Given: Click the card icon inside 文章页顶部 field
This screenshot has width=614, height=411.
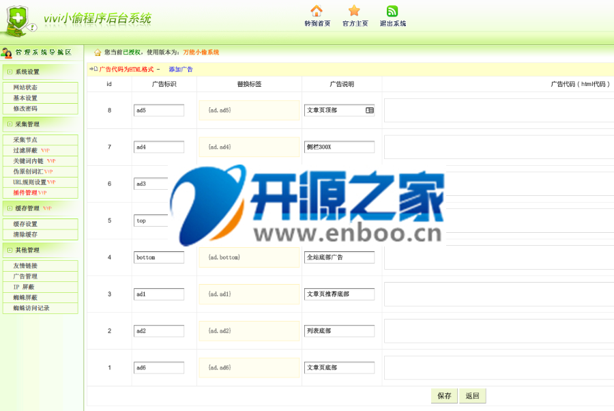Looking at the screenshot, I should 369,111.
